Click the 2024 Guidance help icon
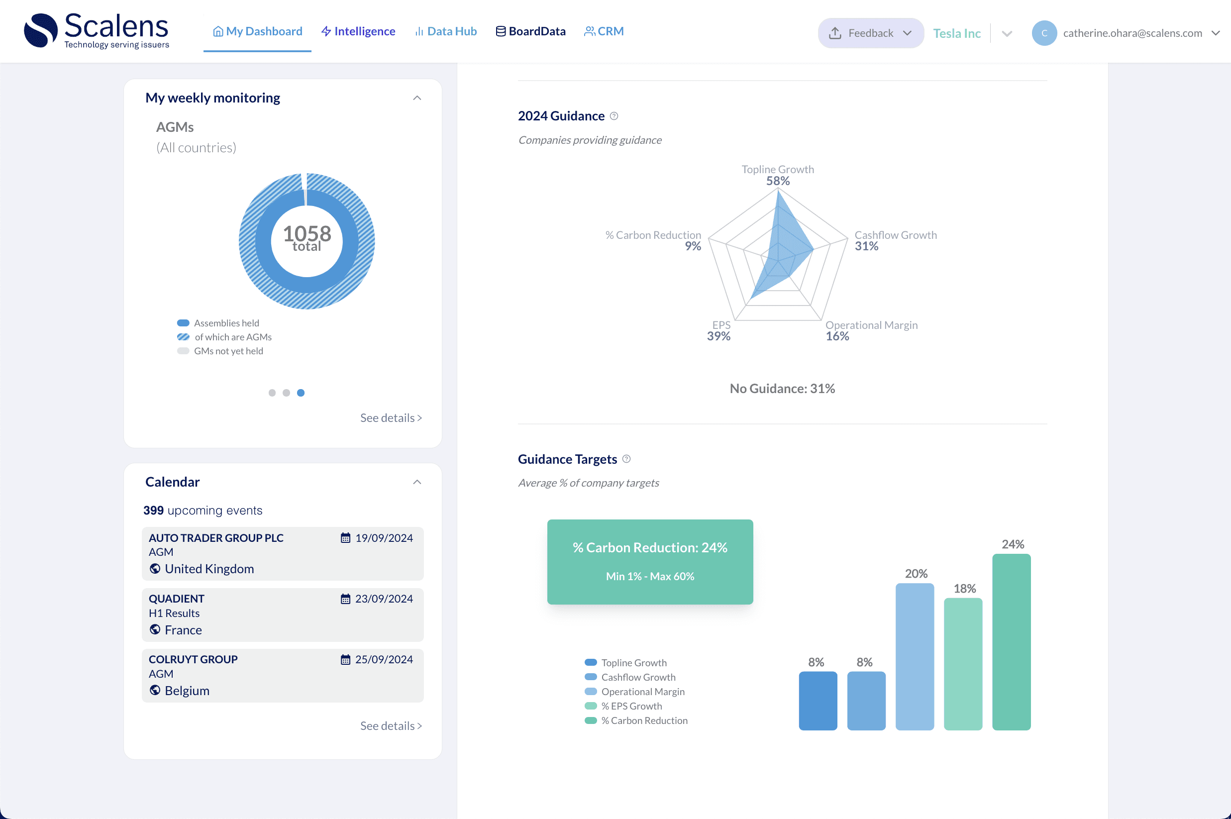 [614, 116]
